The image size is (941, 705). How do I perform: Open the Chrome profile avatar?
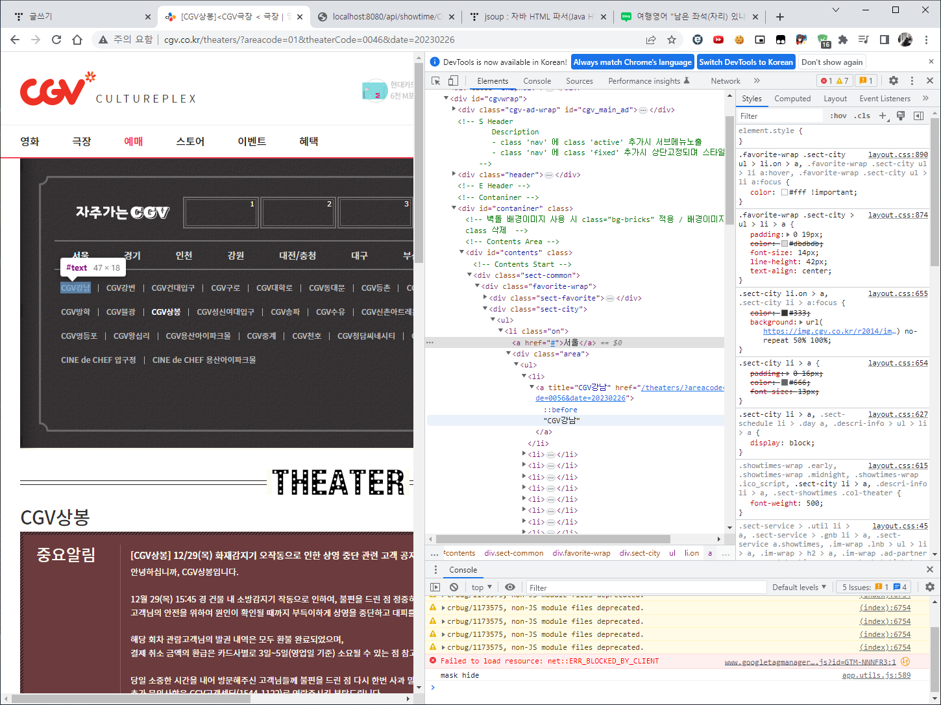(905, 40)
